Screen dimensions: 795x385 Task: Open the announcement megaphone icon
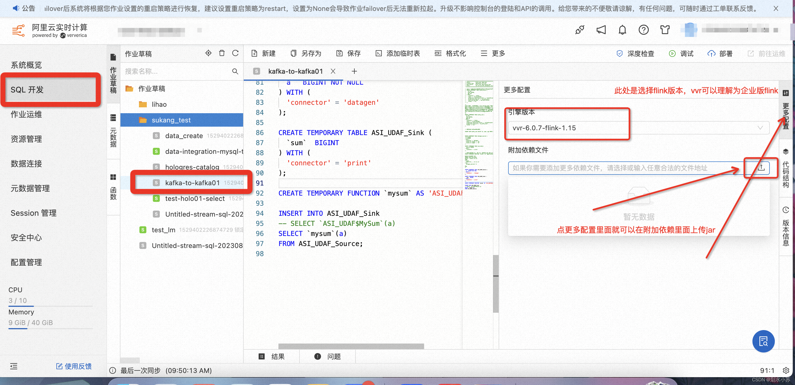[601, 30]
